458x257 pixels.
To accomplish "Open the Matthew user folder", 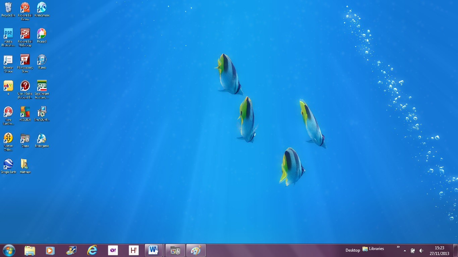I will point(25,165).
